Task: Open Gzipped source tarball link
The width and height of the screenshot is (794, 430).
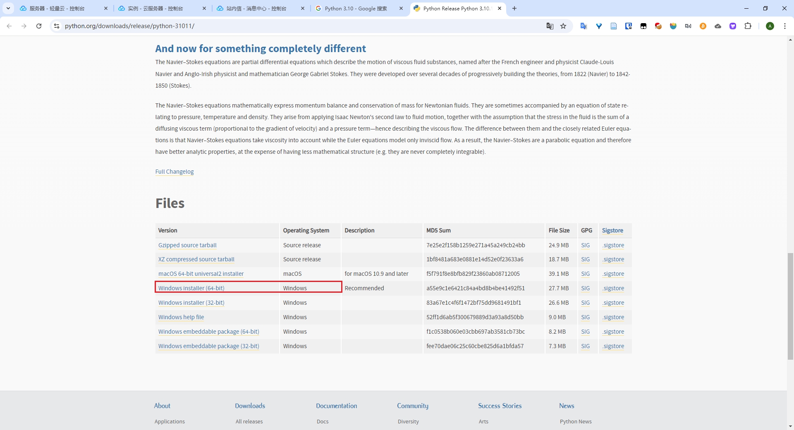Action: point(187,245)
